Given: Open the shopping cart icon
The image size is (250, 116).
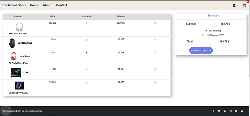Looking at the screenshot, I should [244, 5].
